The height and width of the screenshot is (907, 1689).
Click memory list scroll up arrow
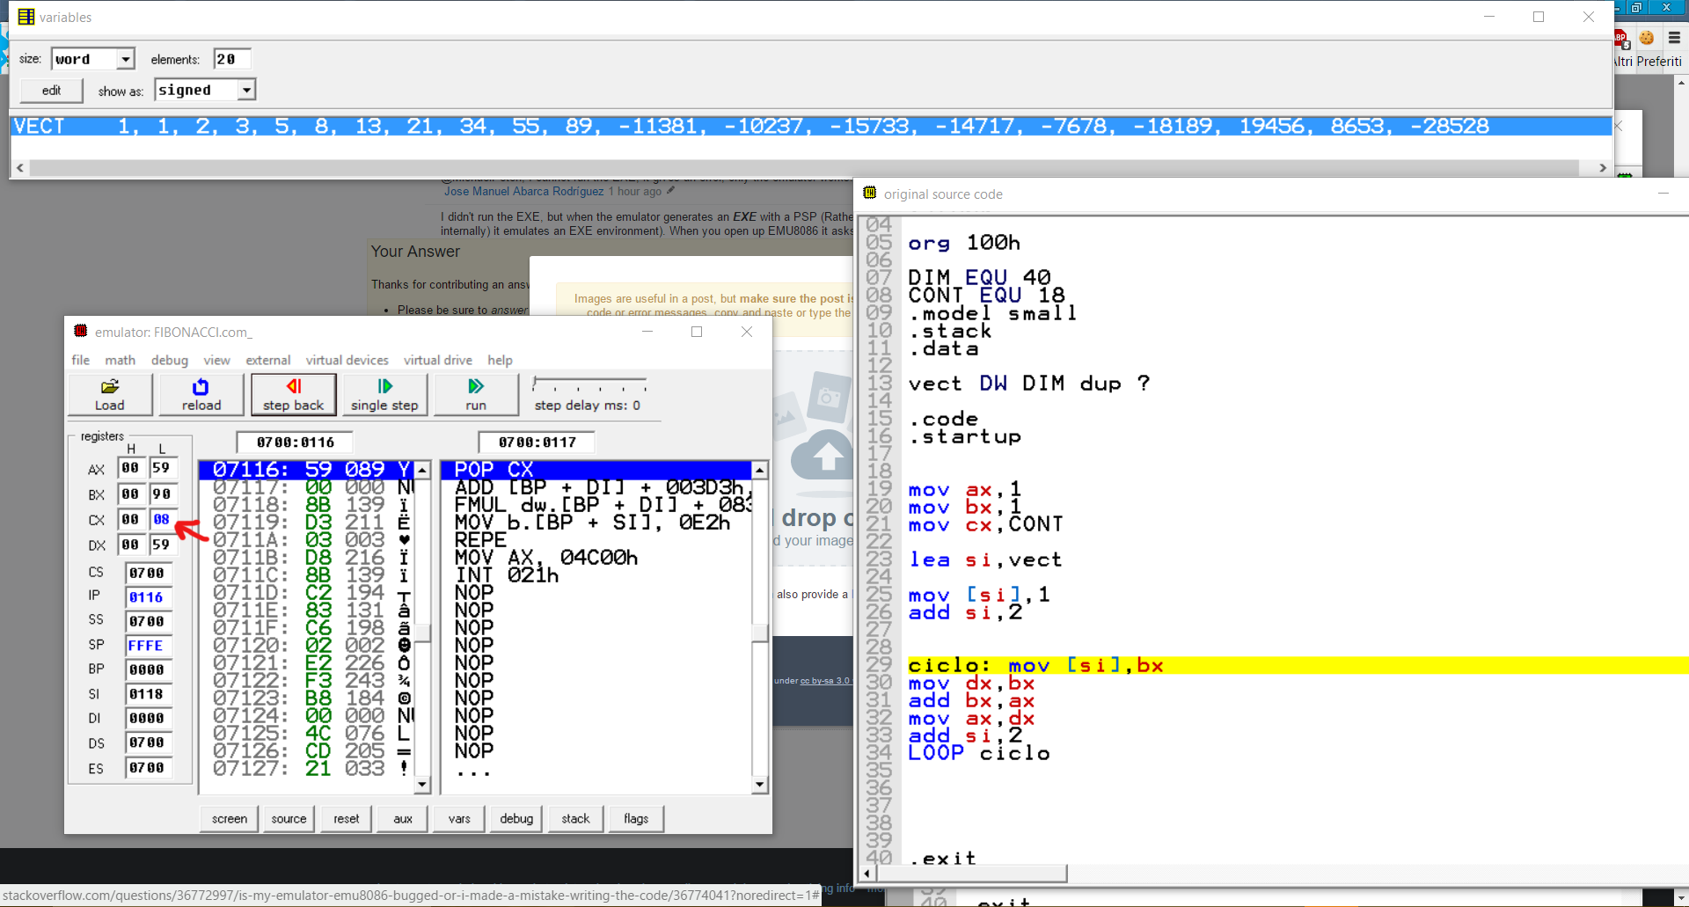coord(422,470)
